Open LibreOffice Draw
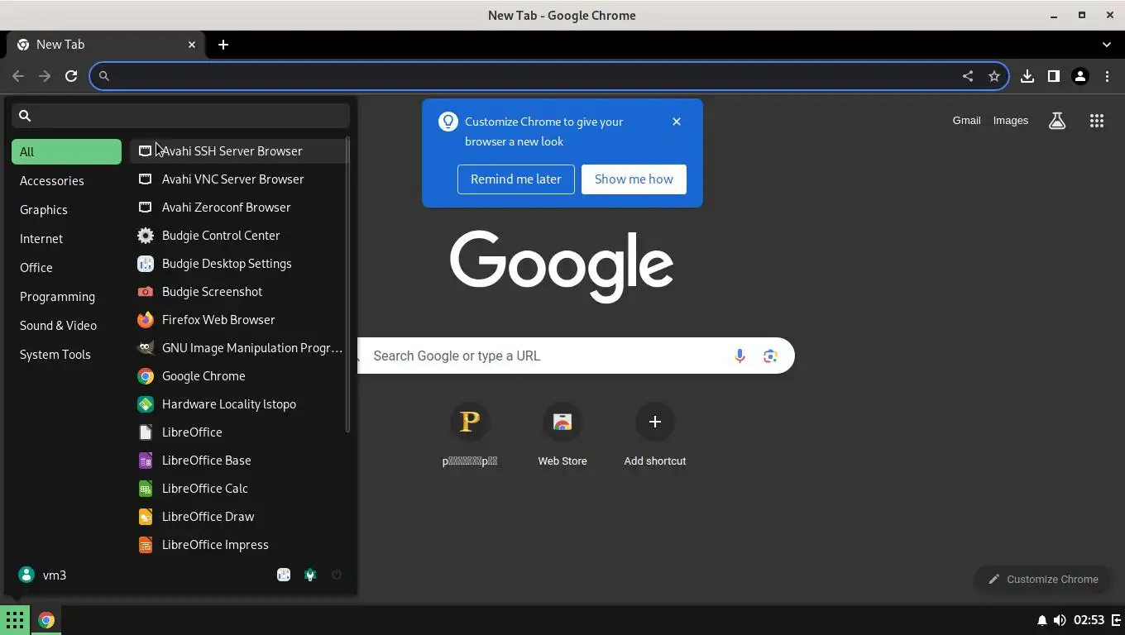The width and height of the screenshot is (1125, 635). 238,516
